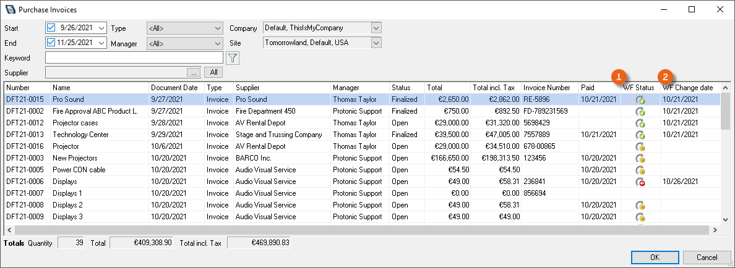The image size is (735, 268).
Task: Toggle the Start date checkbox
Action: pyautogui.click(x=51, y=28)
